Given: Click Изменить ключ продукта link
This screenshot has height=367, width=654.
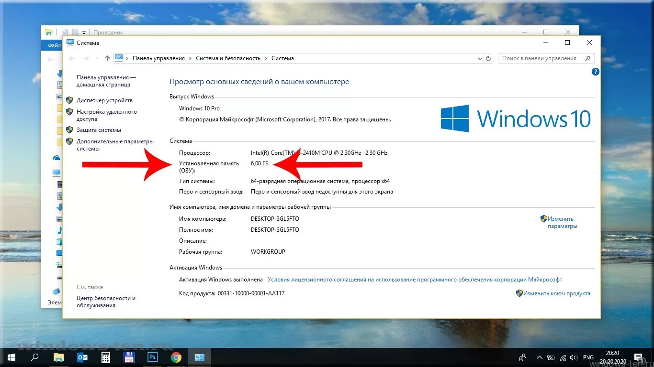Looking at the screenshot, I should coord(557,293).
